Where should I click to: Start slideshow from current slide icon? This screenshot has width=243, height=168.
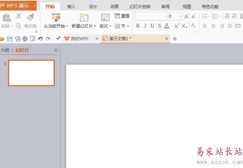56,17
